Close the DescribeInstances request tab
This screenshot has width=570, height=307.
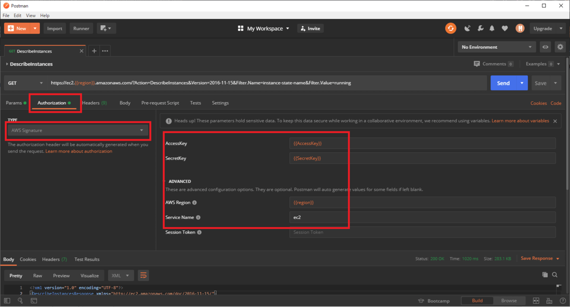(82, 51)
